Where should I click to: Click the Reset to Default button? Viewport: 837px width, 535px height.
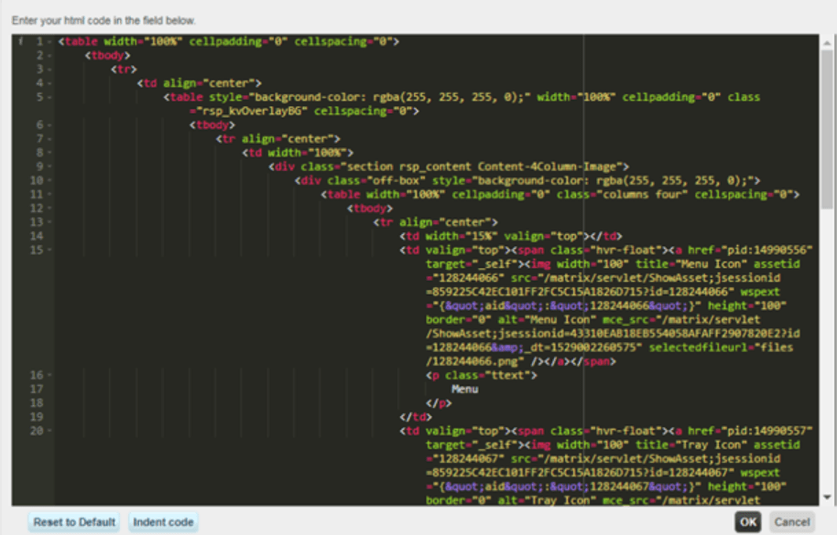point(73,521)
